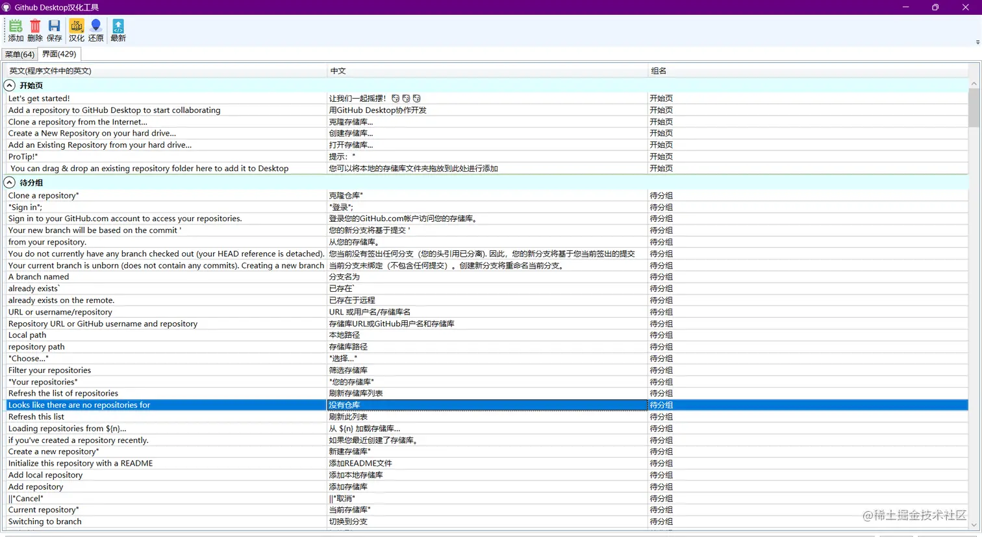Select "Your current branch is unborn" row
This screenshot has height=537, width=982.
[x=487, y=265]
